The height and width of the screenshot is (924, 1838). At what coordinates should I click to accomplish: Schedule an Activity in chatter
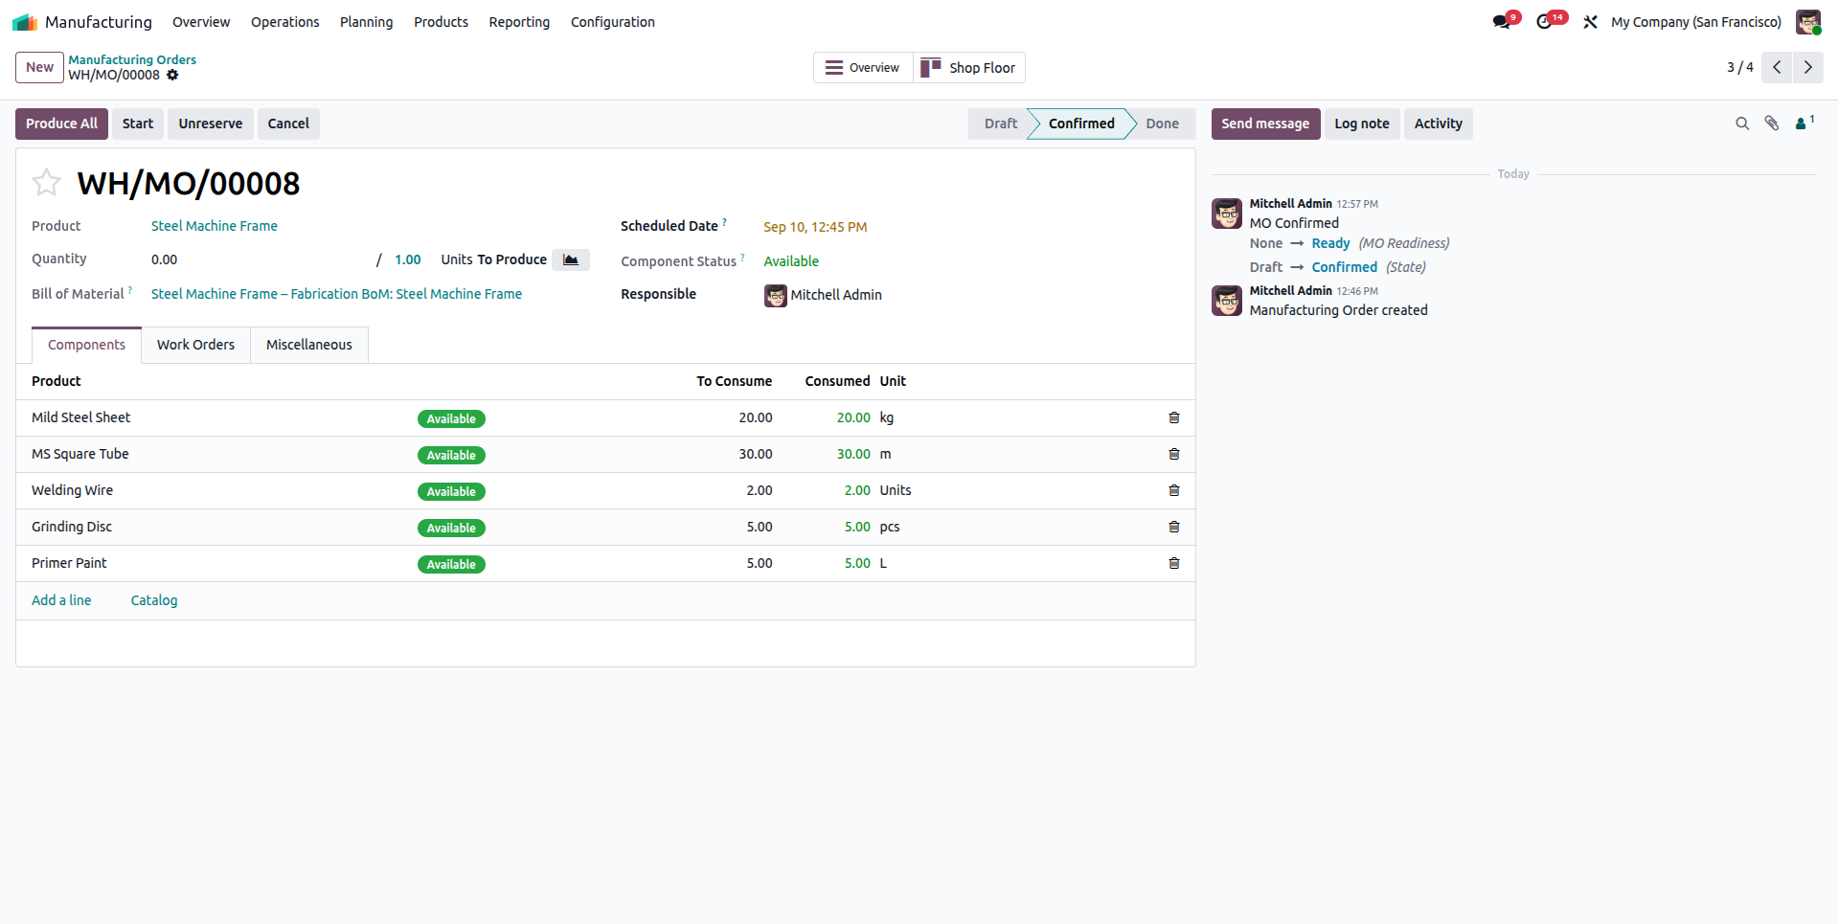click(1439, 124)
